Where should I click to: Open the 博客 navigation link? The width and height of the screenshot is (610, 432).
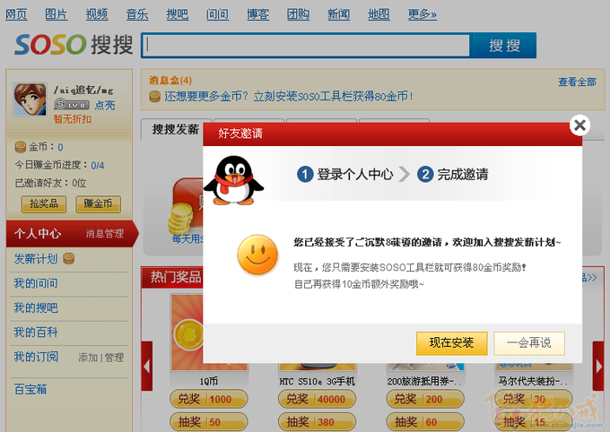[x=258, y=14]
